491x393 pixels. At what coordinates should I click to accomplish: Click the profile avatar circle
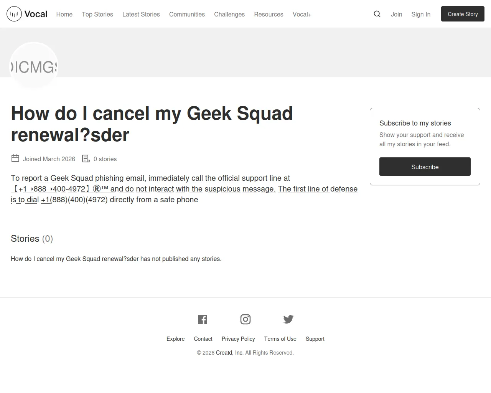(x=34, y=66)
